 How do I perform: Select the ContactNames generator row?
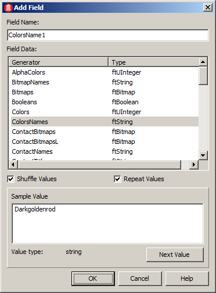(x=105, y=151)
